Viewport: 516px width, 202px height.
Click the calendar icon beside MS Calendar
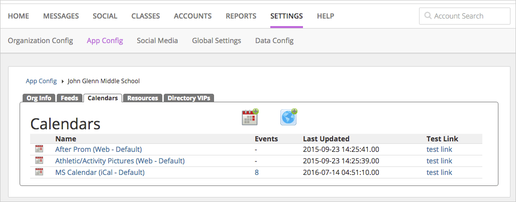pyautogui.click(x=39, y=172)
